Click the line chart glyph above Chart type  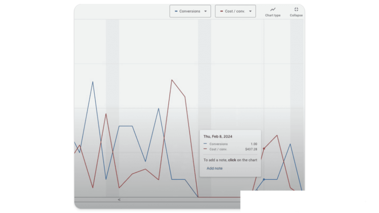273,10
